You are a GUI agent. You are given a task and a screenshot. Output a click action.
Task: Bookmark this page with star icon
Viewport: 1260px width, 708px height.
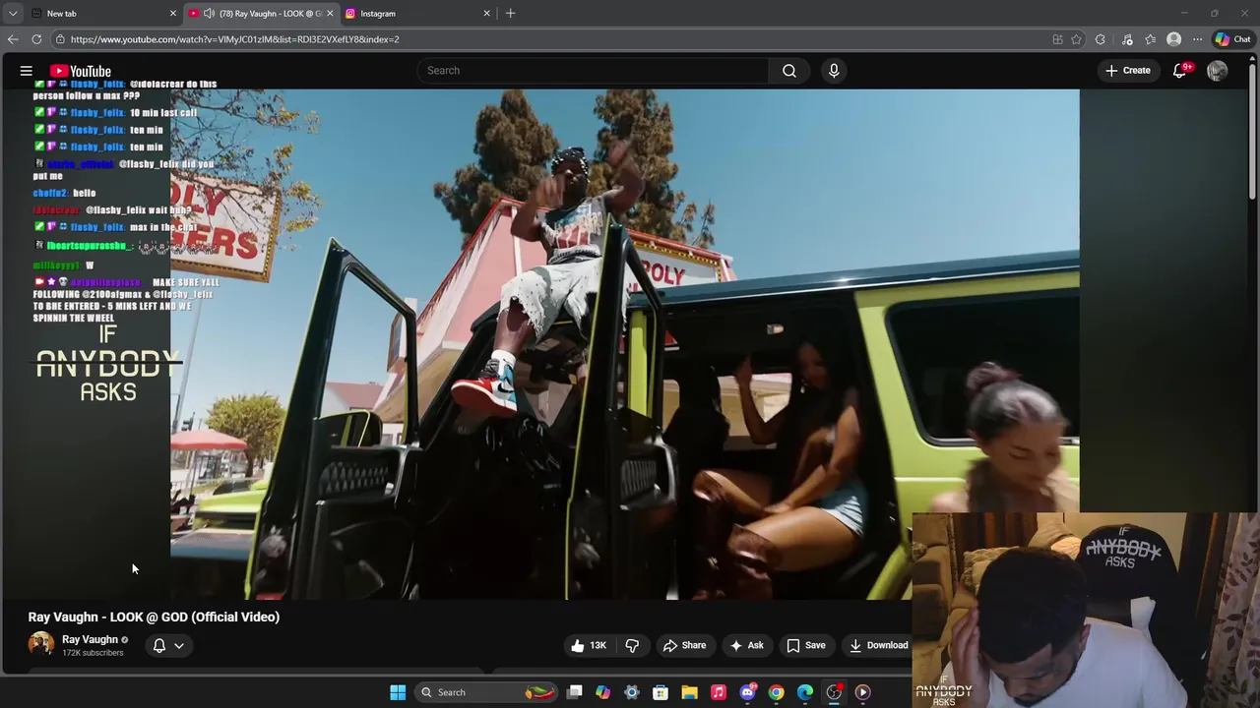tap(1076, 39)
